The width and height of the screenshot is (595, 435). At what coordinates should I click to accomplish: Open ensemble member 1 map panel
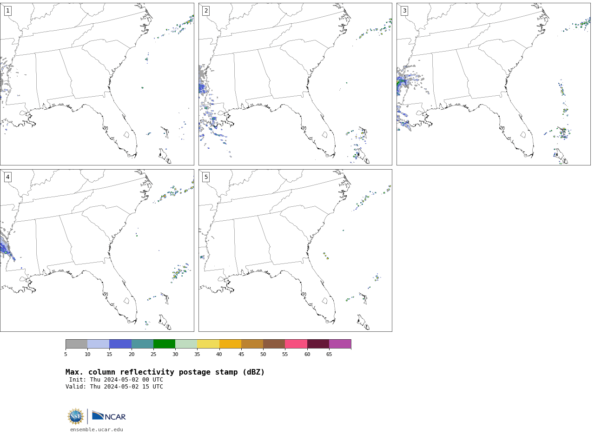coord(97,84)
